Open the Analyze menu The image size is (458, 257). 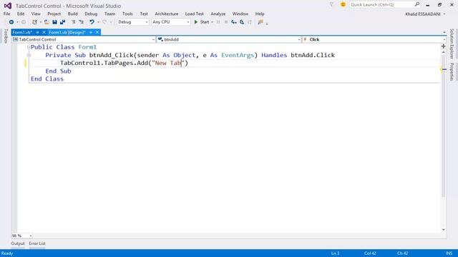click(x=218, y=14)
